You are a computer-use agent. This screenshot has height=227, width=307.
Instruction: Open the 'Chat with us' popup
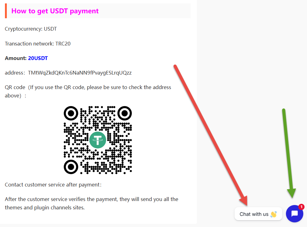point(258,214)
